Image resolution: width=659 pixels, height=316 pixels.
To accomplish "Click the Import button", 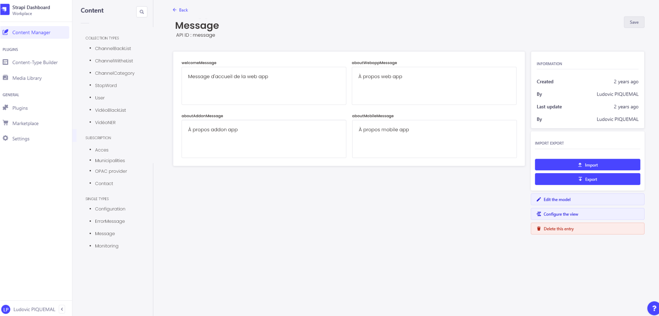I will click(x=587, y=165).
